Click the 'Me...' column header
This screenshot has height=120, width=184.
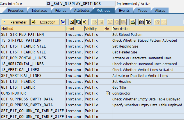click(108, 29)
